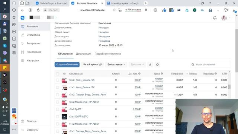This screenshot has height=134, width=238.
Task: Open notifications bell icon
Action: pyautogui.click(x=215, y=18)
